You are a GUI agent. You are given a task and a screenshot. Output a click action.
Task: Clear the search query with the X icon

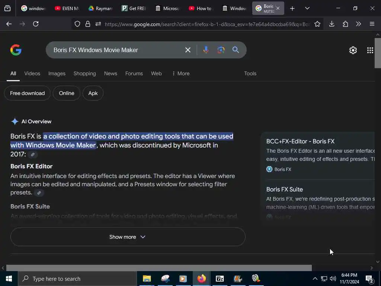pos(188,50)
